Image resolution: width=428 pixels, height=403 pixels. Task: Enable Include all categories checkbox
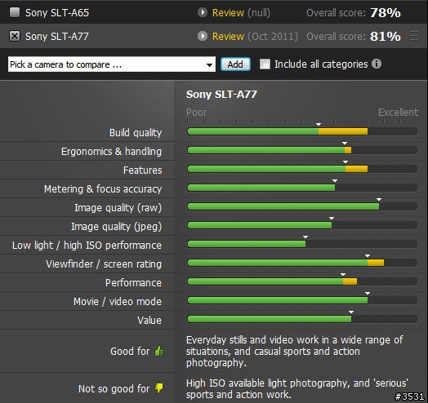265,64
